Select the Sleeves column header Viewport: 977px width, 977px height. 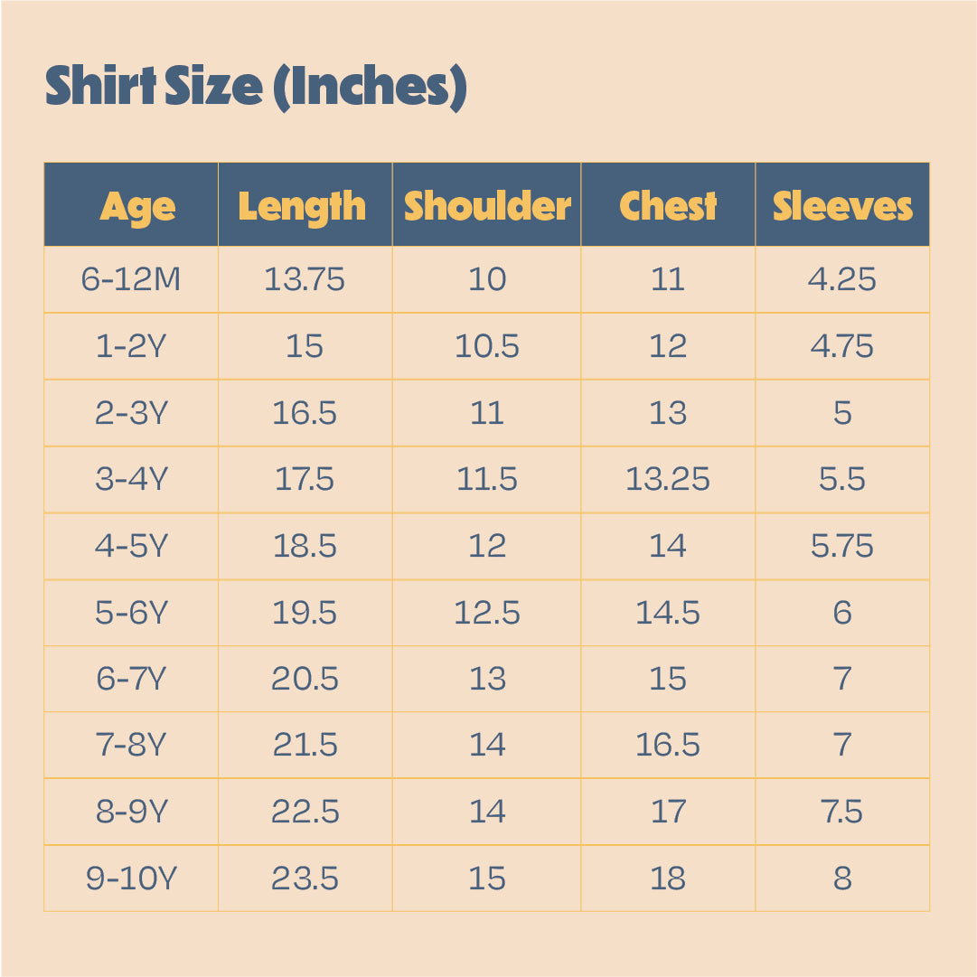click(x=842, y=206)
